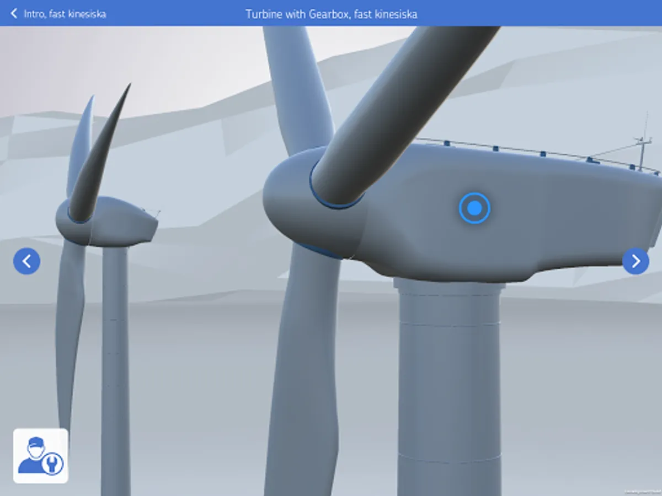
Task: Go back to Intro, fast kinesiska
Action: tap(58, 14)
